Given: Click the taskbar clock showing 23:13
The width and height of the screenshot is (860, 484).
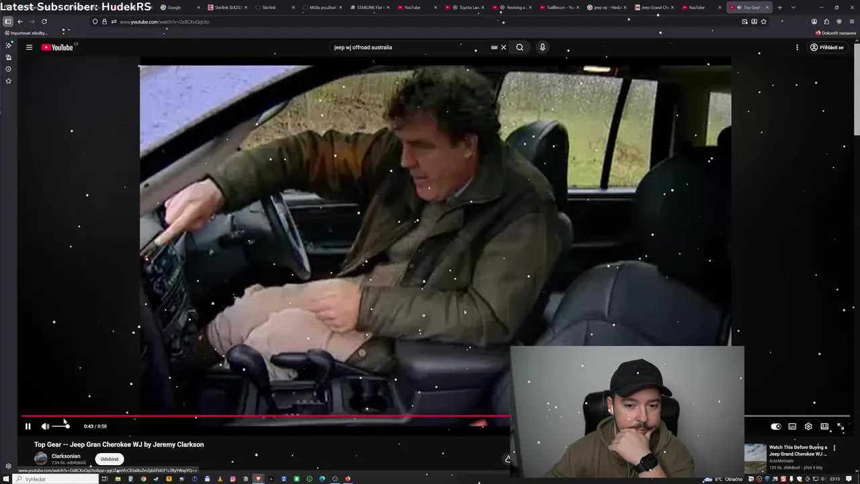Looking at the screenshot, I should click(834, 479).
